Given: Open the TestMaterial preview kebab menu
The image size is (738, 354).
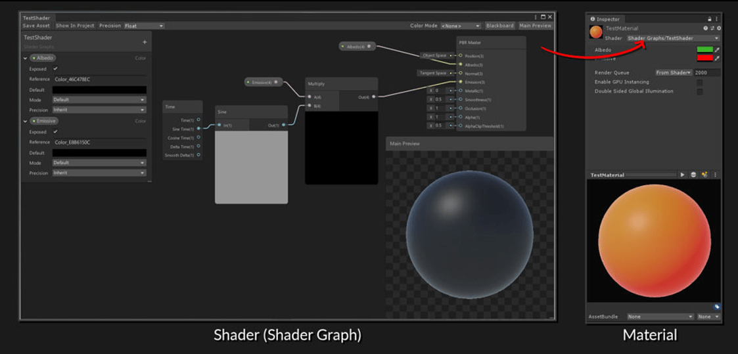Looking at the screenshot, I should tap(715, 175).
